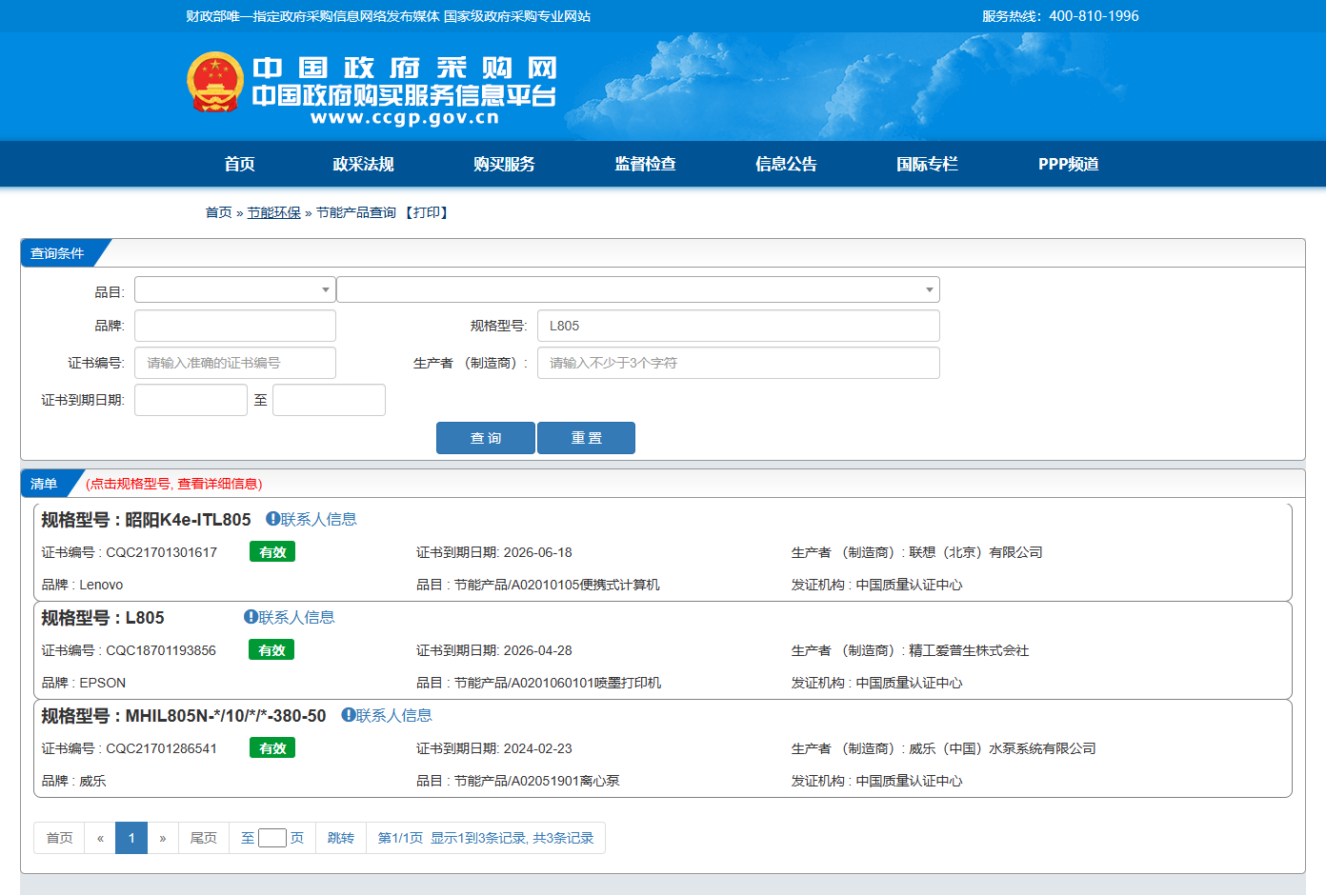
Task: Click the 证书编号 input field
Action: click(234, 363)
